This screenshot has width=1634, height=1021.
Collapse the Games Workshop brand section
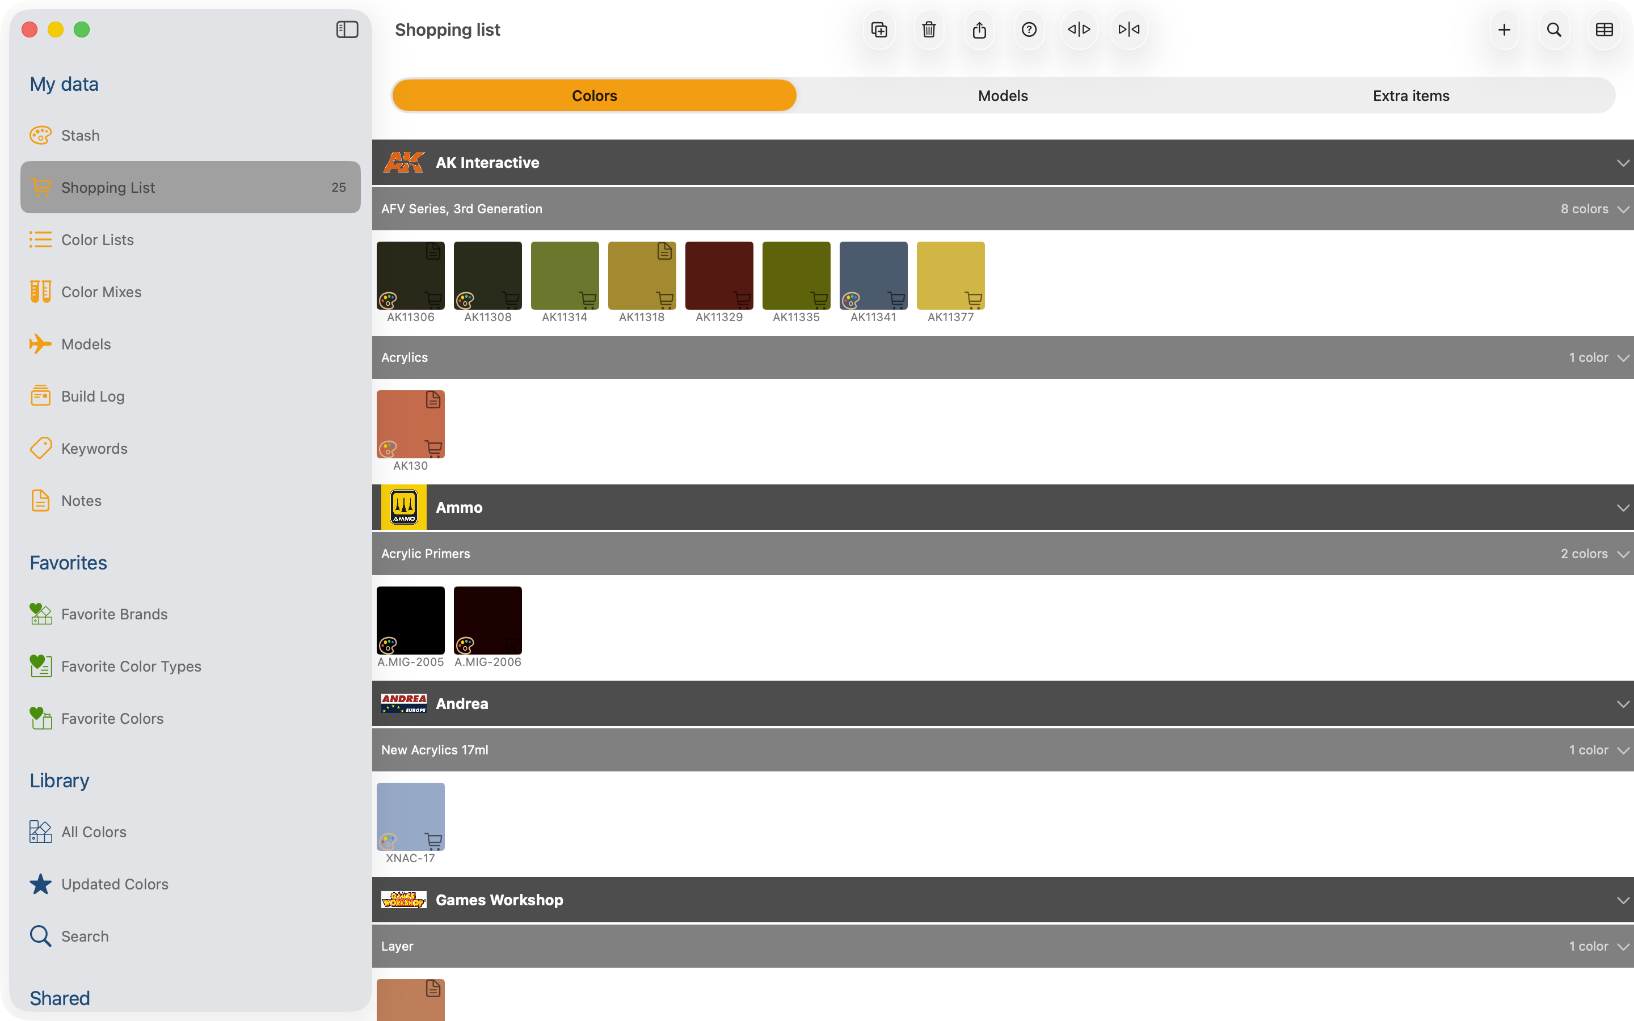coord(1623,901)
